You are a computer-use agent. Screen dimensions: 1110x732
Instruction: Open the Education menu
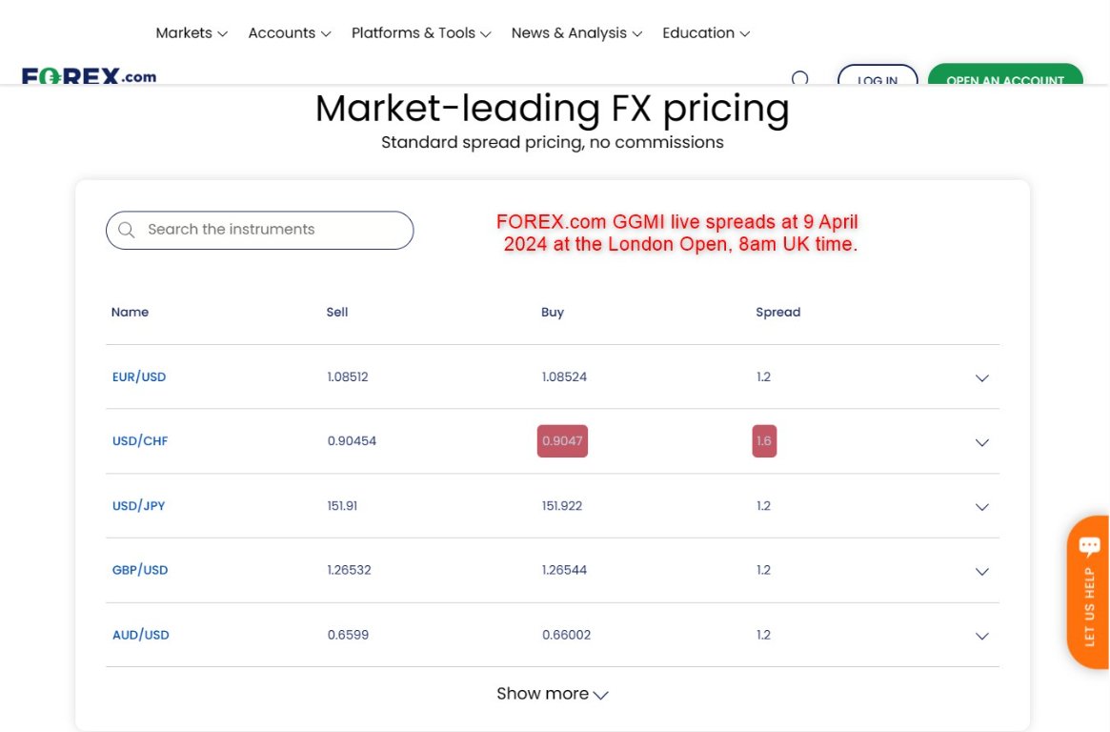[x=705, y=32]
